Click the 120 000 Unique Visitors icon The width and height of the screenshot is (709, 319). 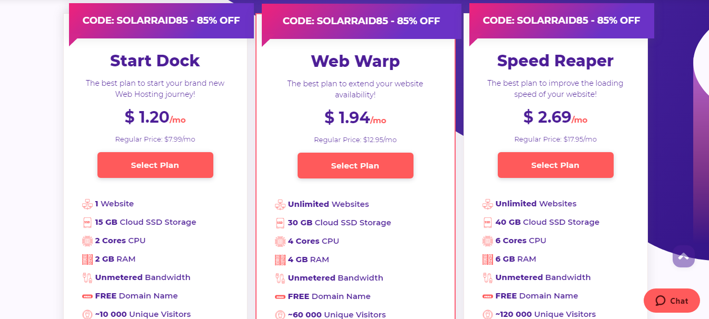(x=487, y=314)
